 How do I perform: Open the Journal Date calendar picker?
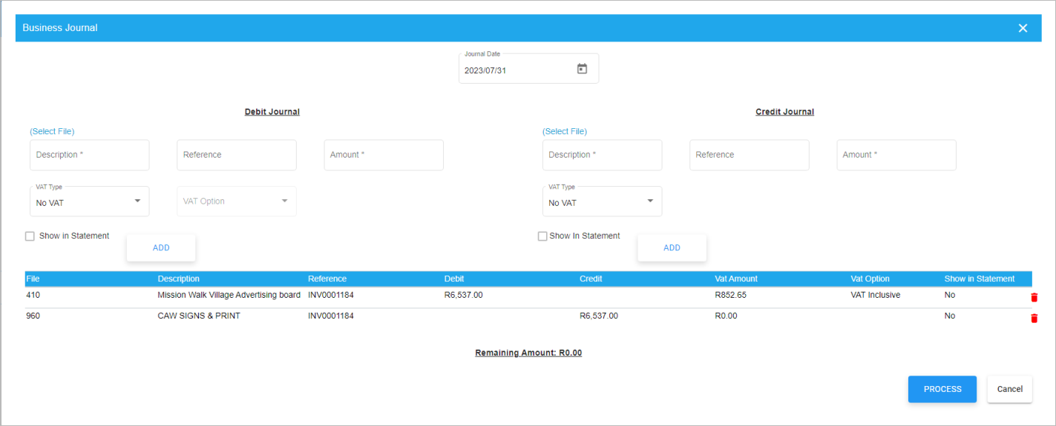582,69
